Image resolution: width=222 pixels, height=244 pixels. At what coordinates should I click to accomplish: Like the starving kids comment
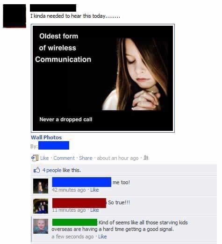point(102,237)
